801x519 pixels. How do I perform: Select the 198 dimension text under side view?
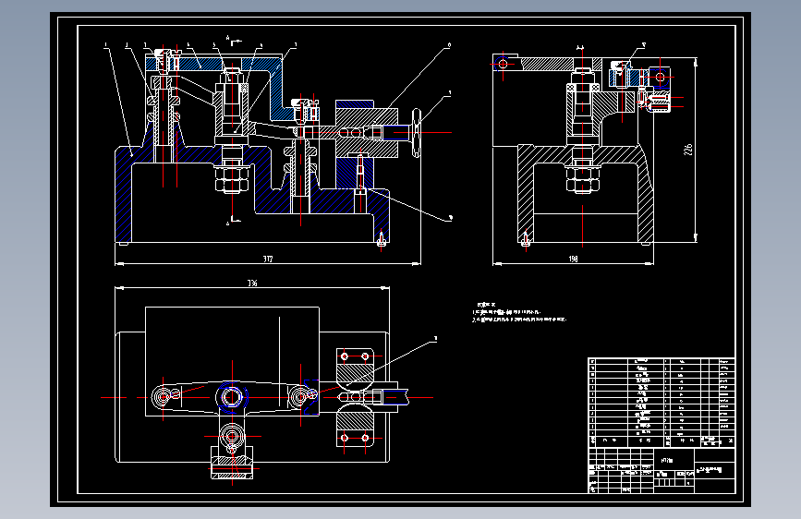click(573, 259)
